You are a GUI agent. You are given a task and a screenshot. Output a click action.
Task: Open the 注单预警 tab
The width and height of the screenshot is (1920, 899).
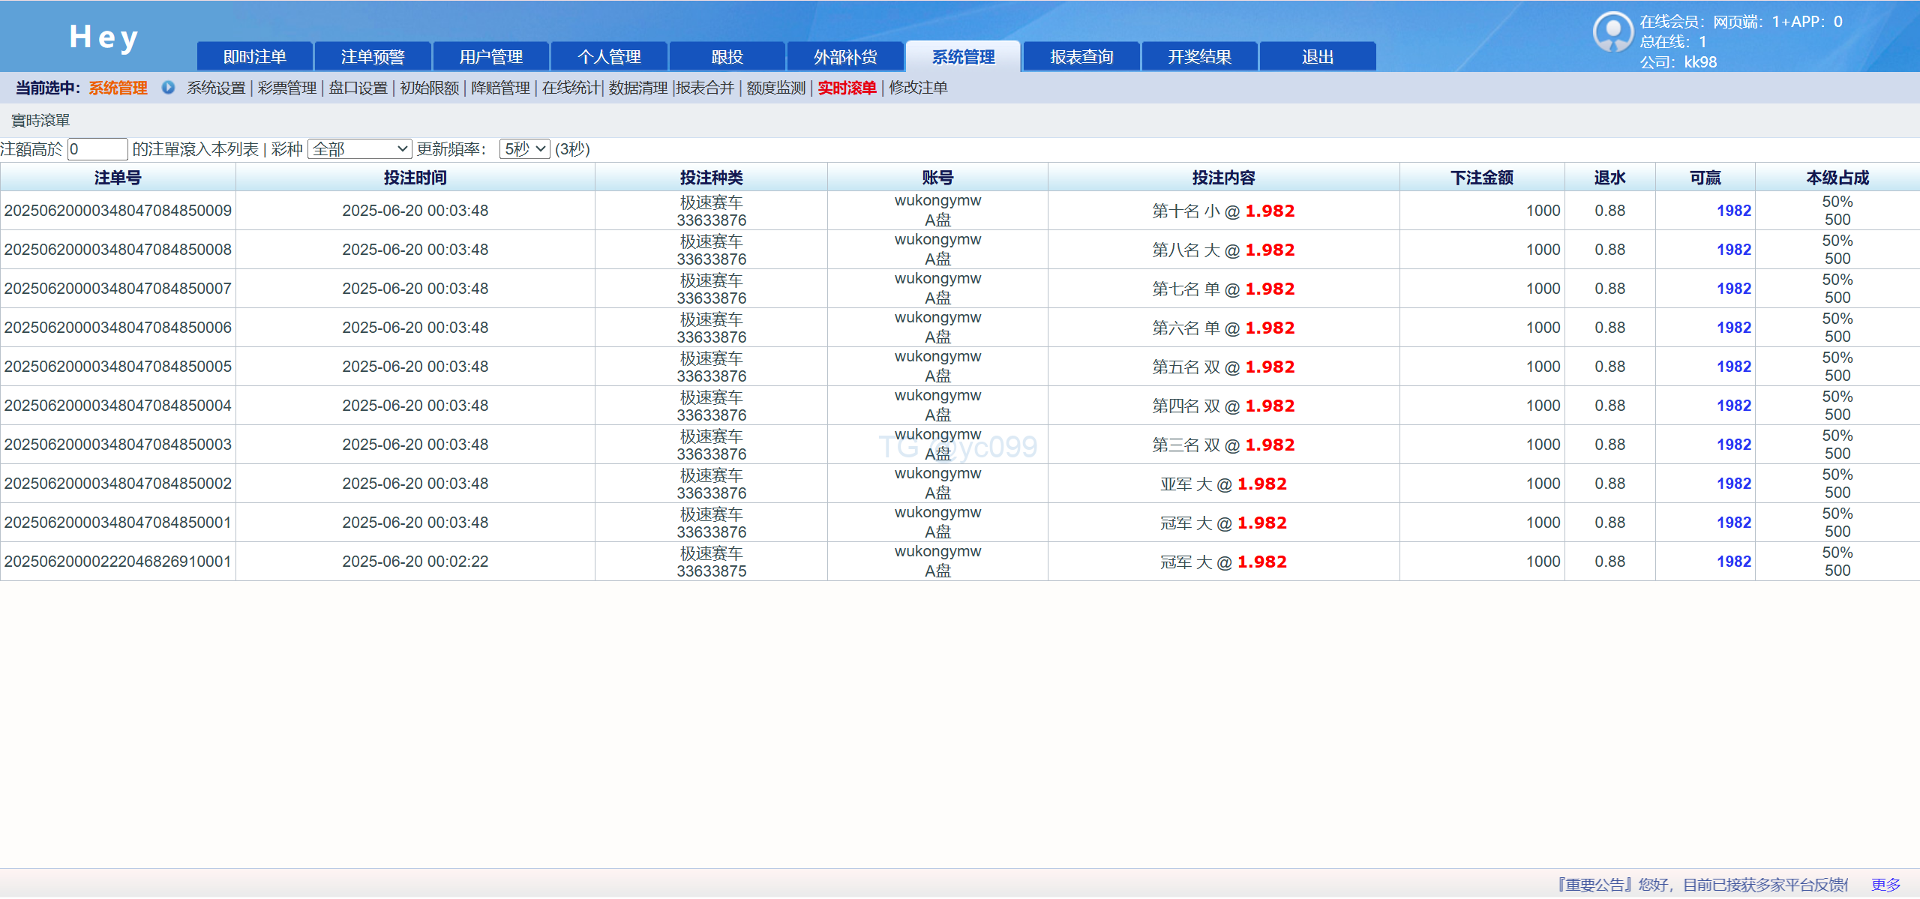coord(373,57)
